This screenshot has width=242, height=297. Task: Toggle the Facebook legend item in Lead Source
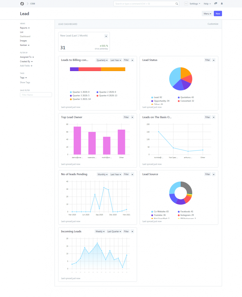point(186,212)
